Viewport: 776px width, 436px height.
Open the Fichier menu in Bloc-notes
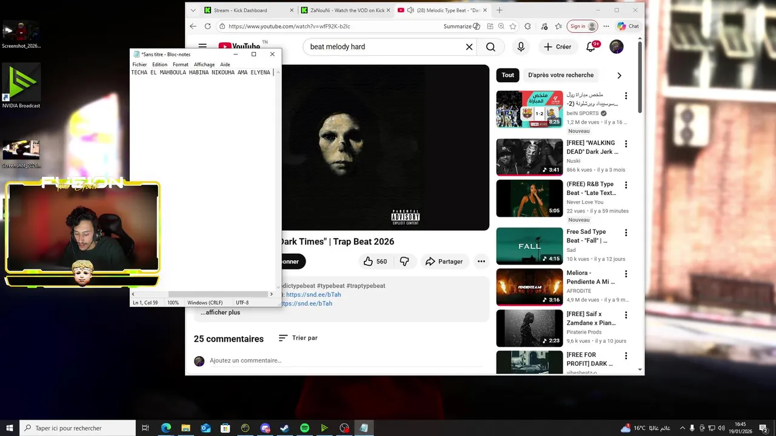click(x=139, y=64)
